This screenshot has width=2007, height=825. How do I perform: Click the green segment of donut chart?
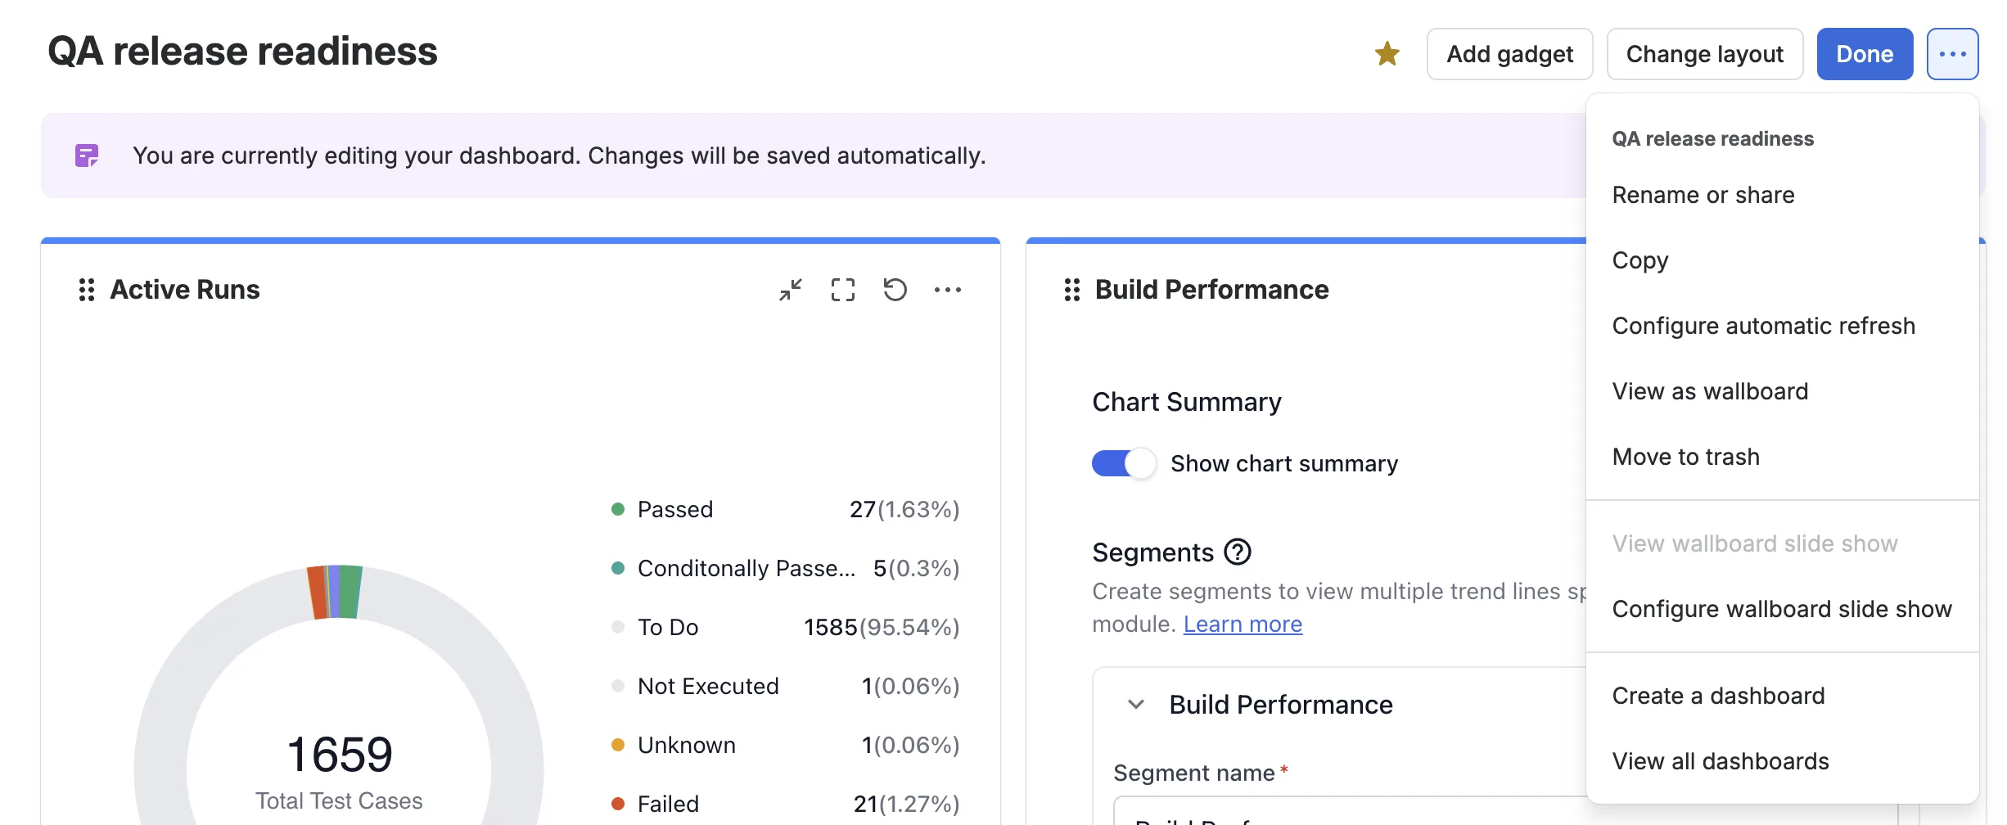[x=350, y=591]
